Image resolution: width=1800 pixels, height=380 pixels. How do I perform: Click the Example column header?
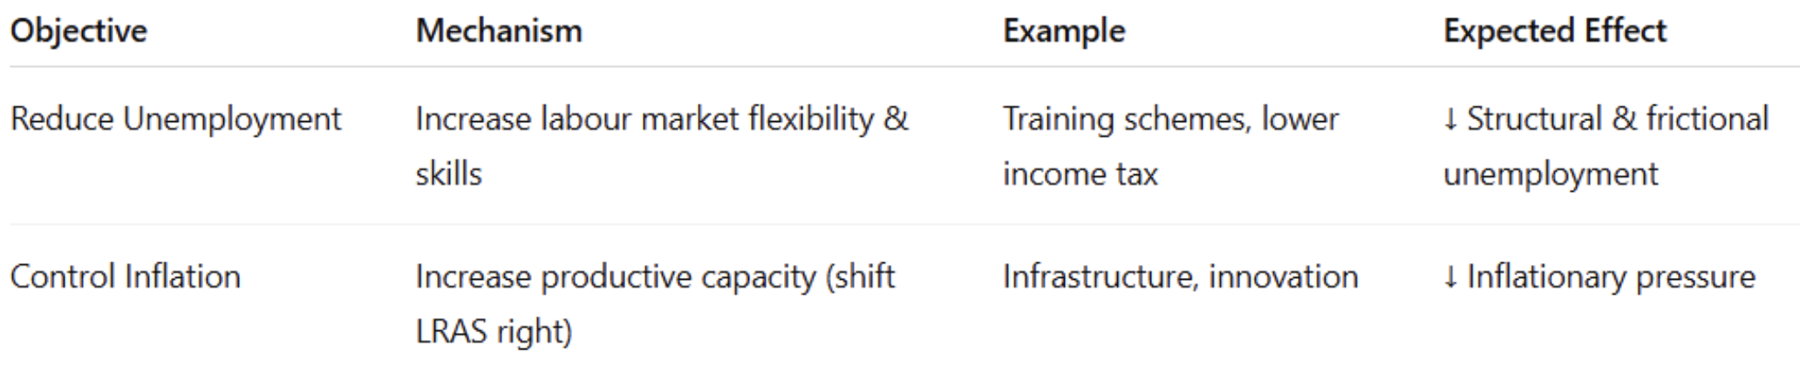click(1064, 31)
